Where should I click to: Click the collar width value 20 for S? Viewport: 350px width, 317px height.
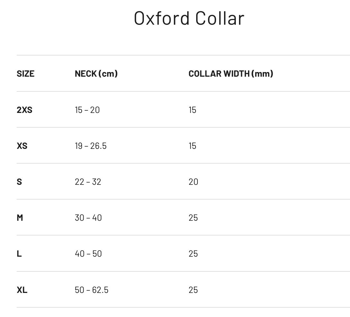pos(193,182)
